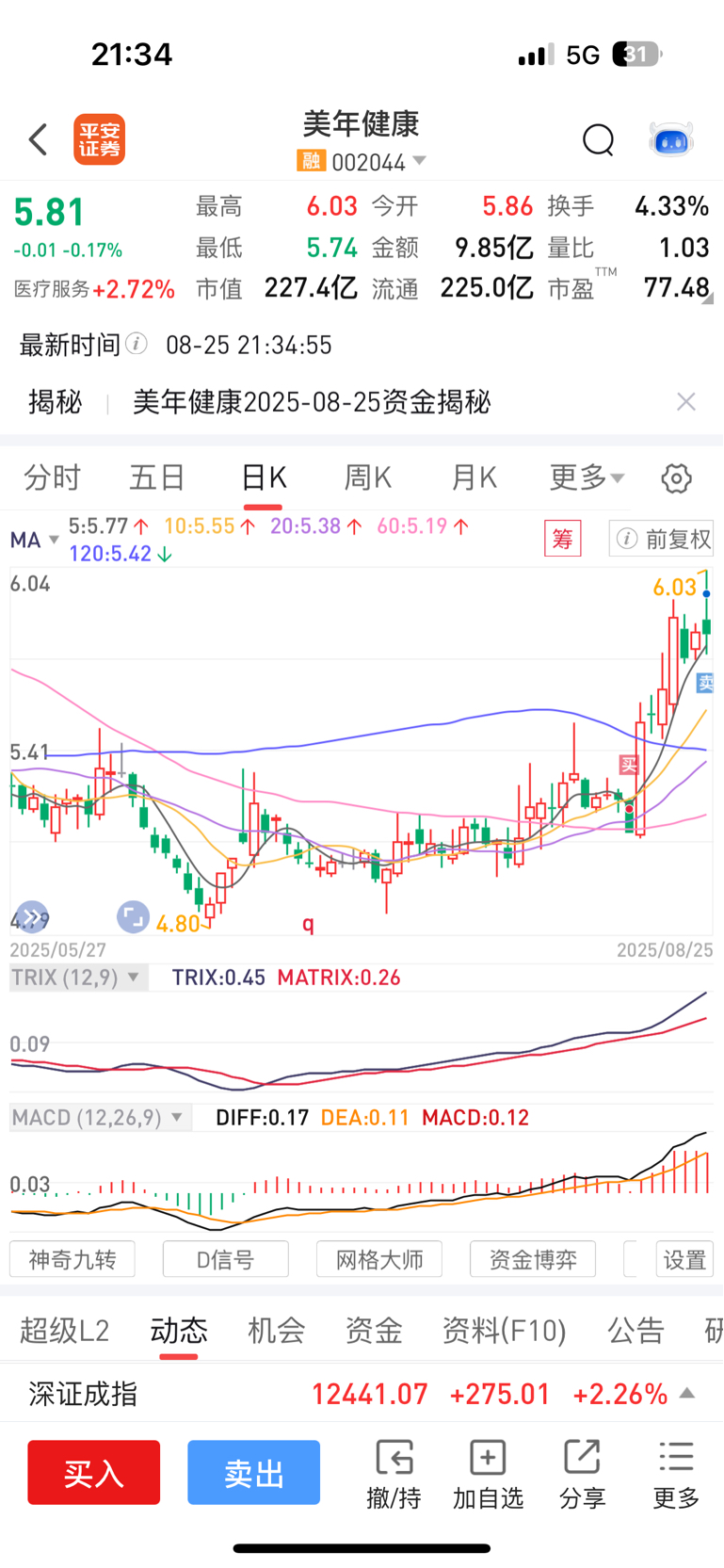Switch to the 五日 chart tab
The width and height of the screenshot is (724, 1568).
pos(157,477)
